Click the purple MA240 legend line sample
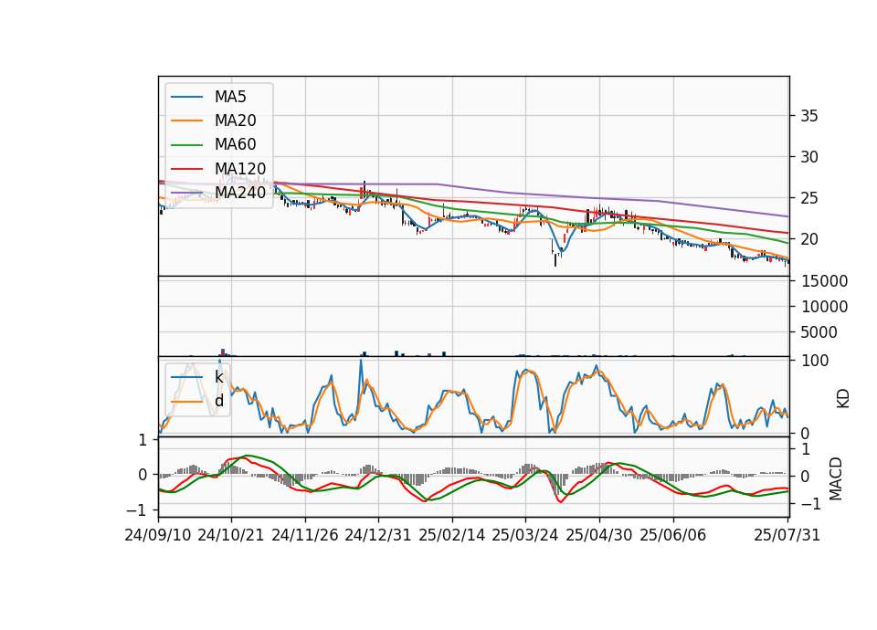Screen dimensions: 877x630 [x=186, y=193]
